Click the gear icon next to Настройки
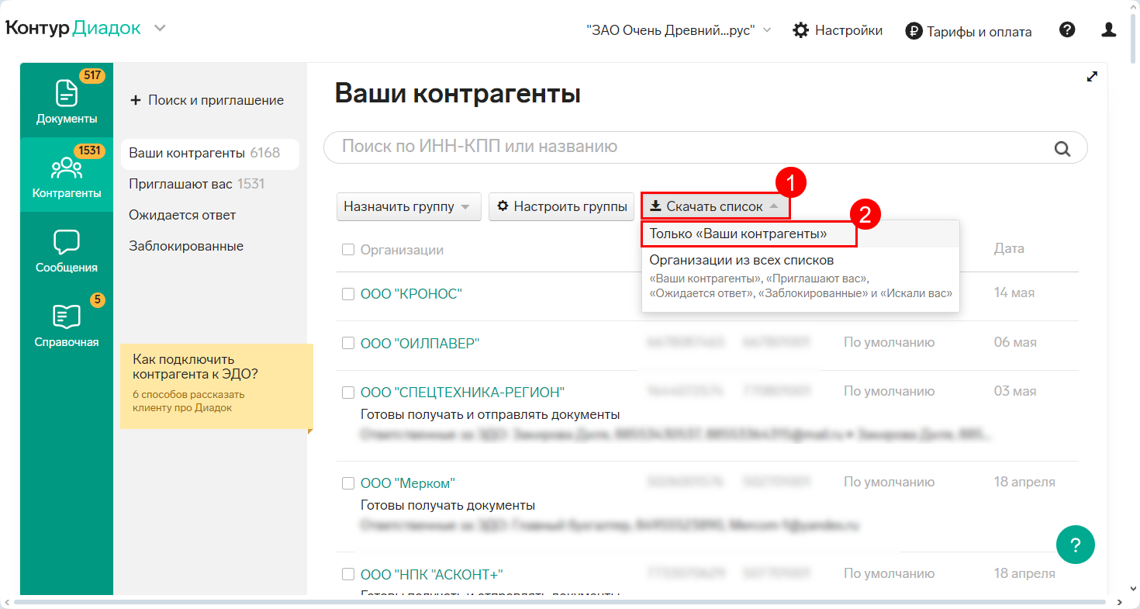Screen dimensions: 1140x609 point(800,30)
